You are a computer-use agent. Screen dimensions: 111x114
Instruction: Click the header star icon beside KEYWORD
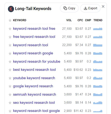coord(10,20)
